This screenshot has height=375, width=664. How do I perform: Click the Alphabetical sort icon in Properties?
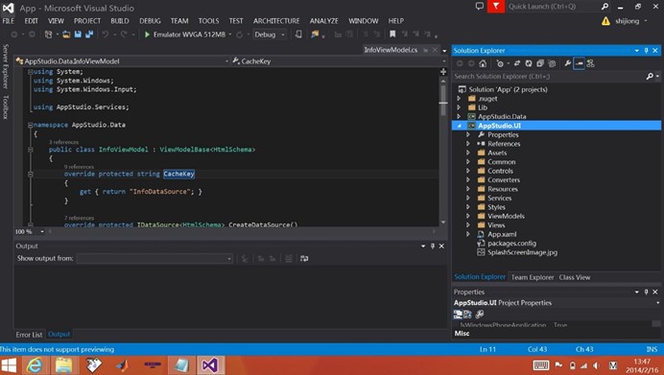tap(467, 314)
